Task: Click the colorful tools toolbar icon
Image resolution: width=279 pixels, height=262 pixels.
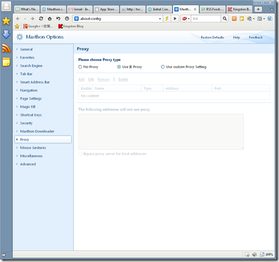Action: (249, 19)
